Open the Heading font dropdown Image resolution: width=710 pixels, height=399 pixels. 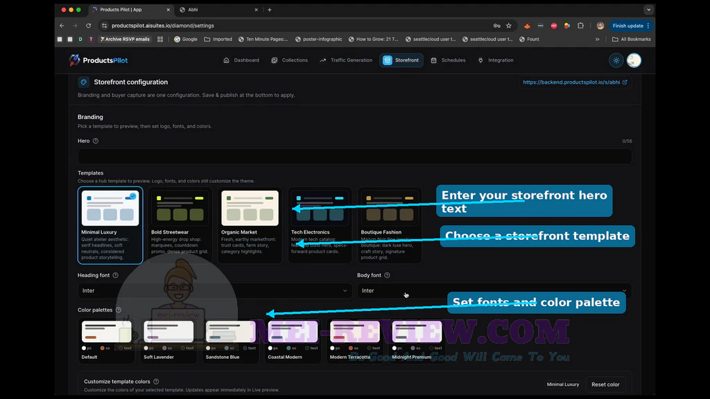tap(215, 290)
